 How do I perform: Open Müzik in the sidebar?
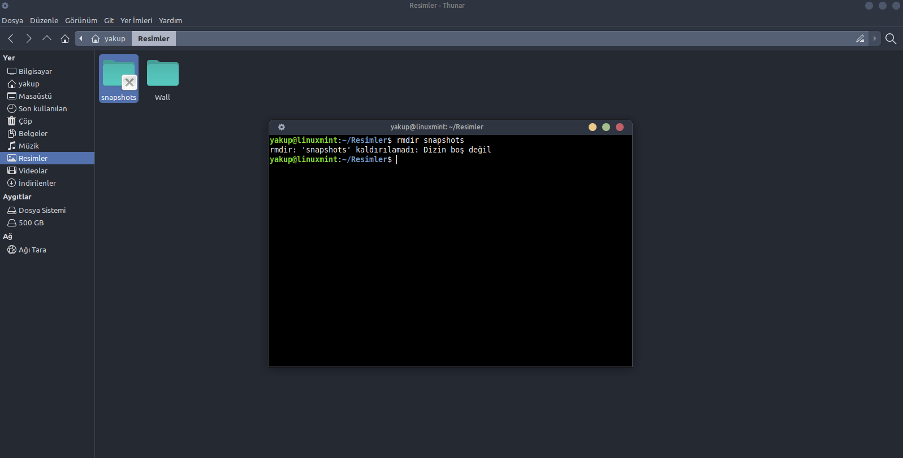coord(47,146)
